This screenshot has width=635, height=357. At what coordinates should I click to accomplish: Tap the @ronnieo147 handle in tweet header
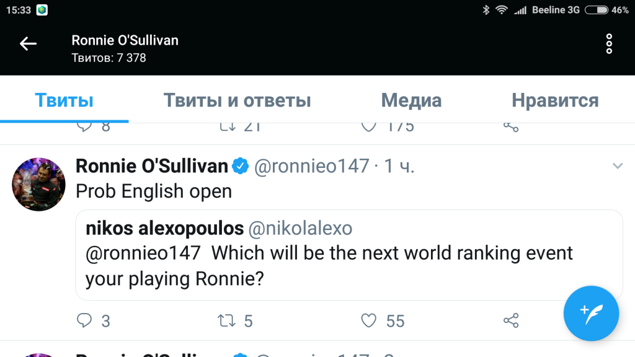pos(312,166)
